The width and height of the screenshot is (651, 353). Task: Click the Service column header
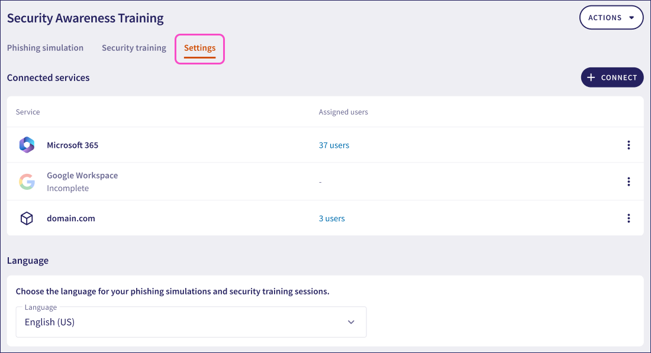coord(28,112)
